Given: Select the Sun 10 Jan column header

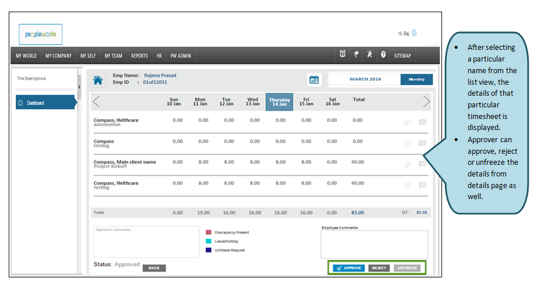Looking at the screenshot, I should [174, 102].
